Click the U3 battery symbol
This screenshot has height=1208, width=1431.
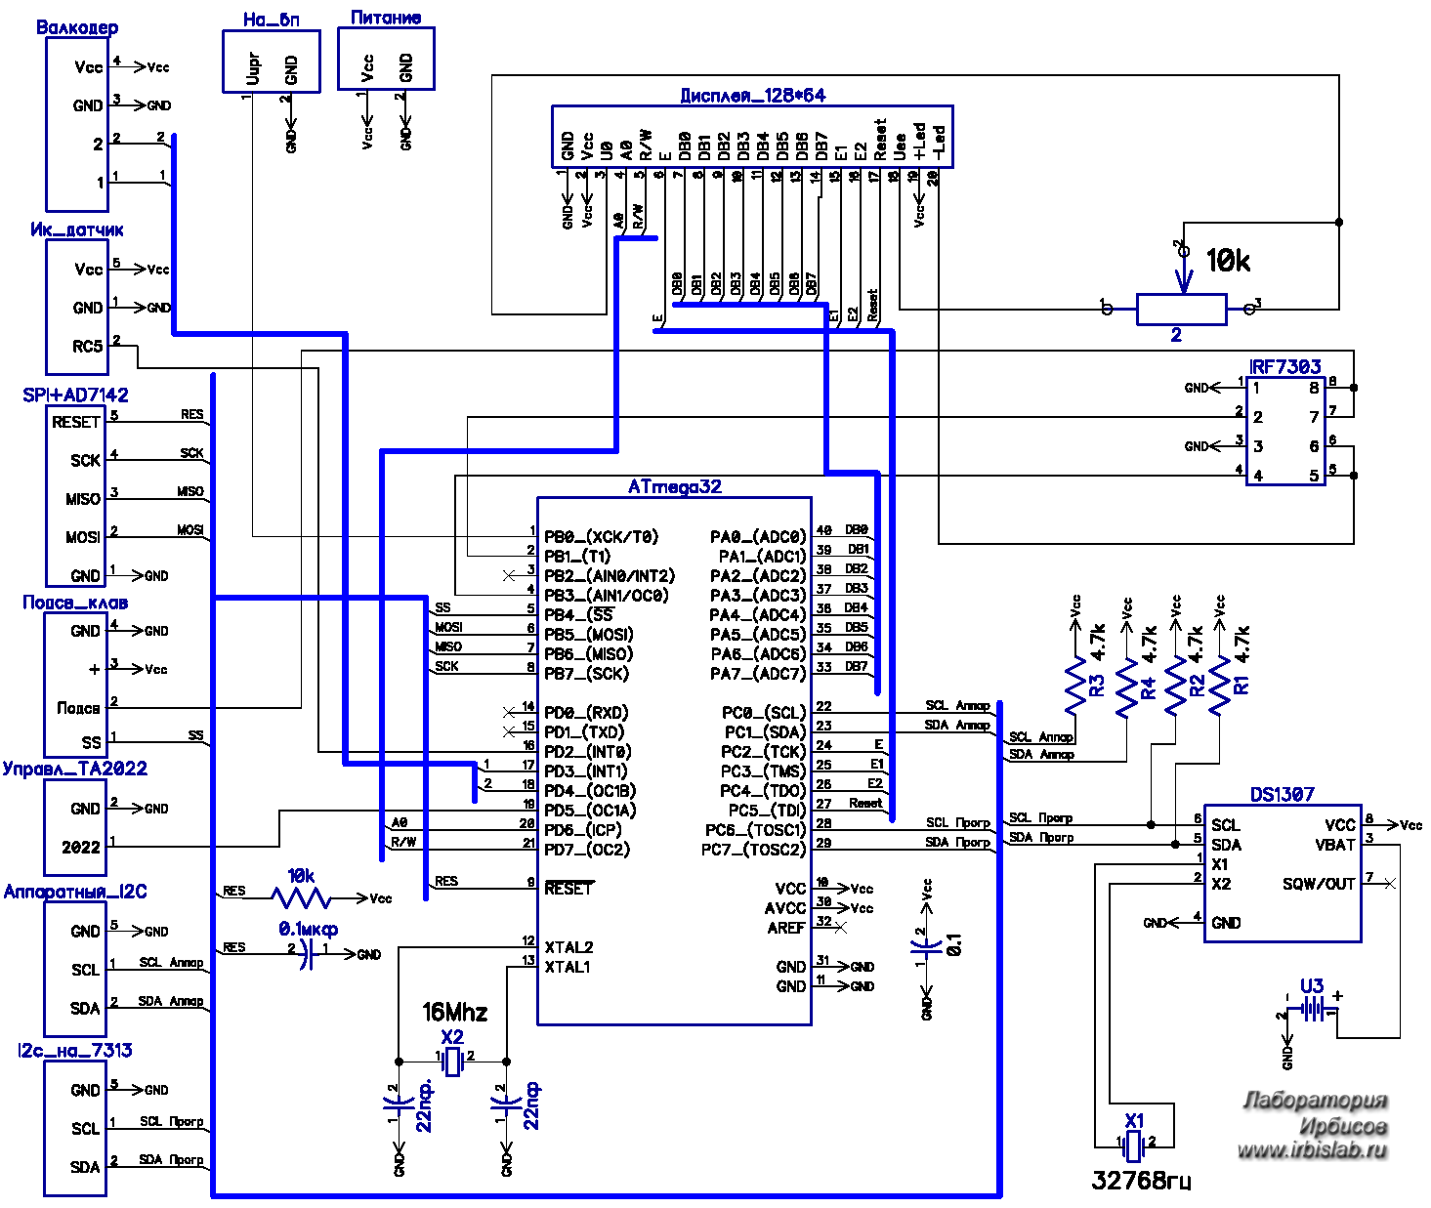(x=1312, y=1010)
